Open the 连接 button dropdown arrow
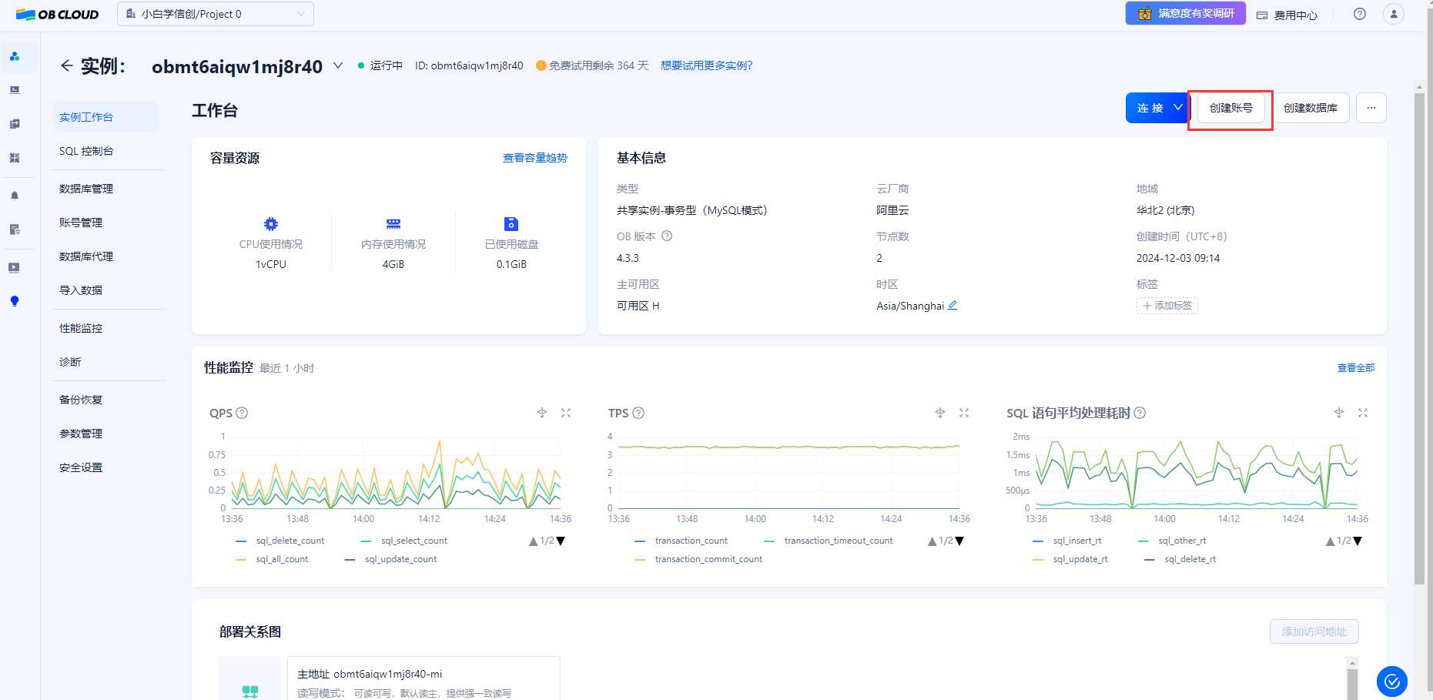This screenshot has height=700, width=1433. [x=1177, y=108]
